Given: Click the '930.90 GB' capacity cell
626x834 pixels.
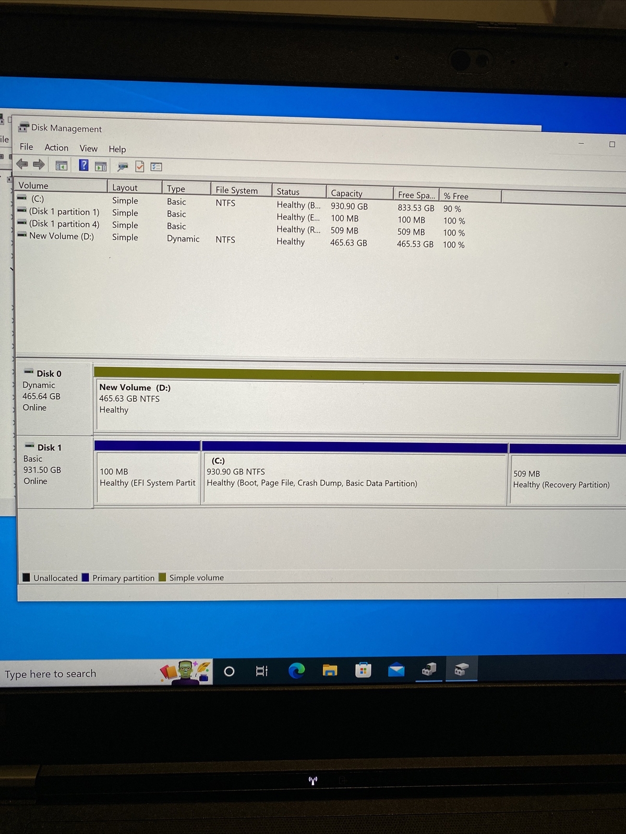Looking at the screenshot, I should pyautogui.click(x=349, y=206).
